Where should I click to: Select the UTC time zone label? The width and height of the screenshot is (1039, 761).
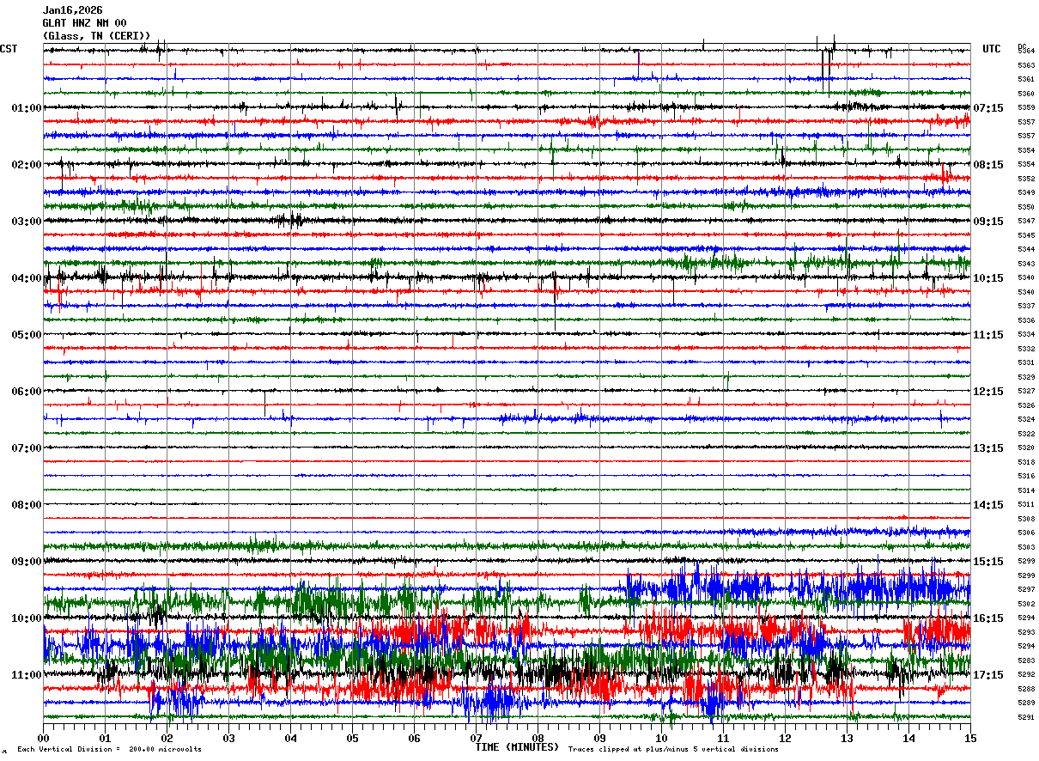point(992,49)
